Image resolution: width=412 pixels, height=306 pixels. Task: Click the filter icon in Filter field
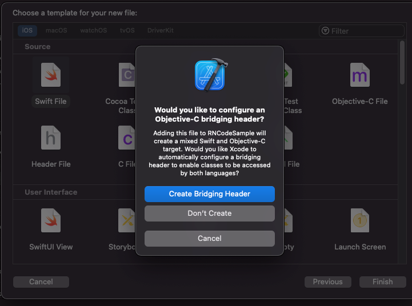coord(325,31)
